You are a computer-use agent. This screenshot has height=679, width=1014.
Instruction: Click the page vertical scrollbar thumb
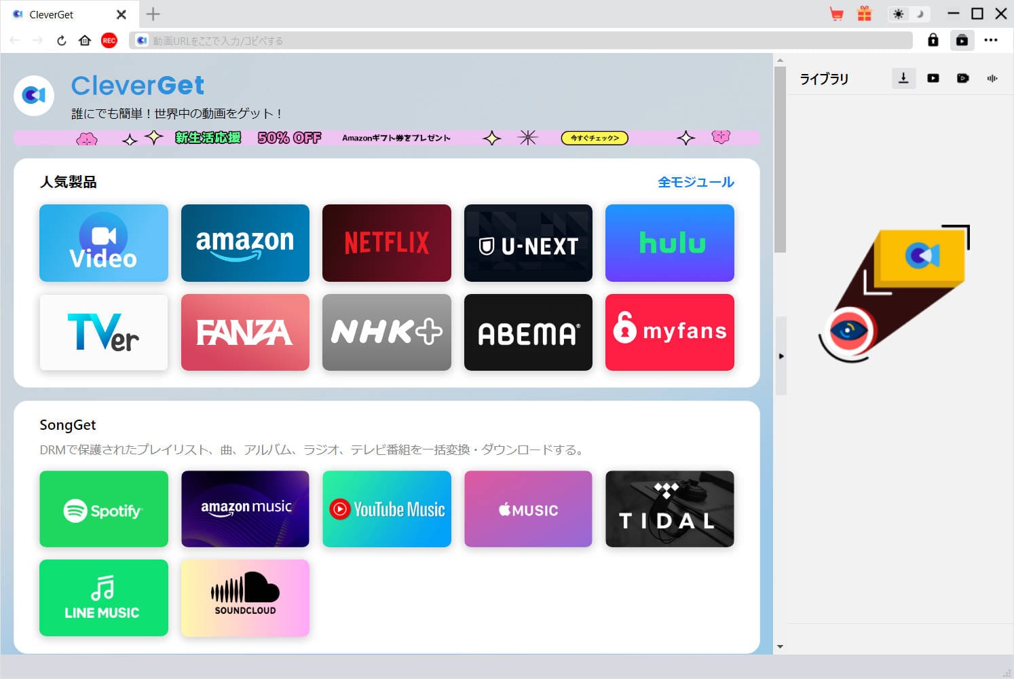click(780, 160)
